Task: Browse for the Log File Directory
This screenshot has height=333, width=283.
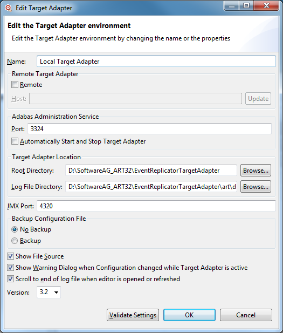Action: (256, 186)
